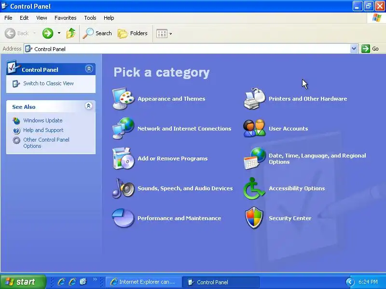Click the Up folder toolbar icon

71,33
